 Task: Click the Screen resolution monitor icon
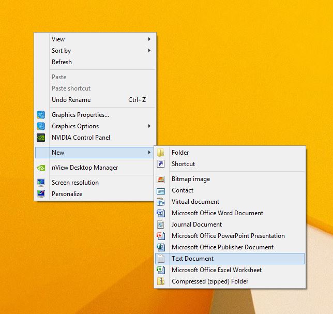tap(41, 183)
